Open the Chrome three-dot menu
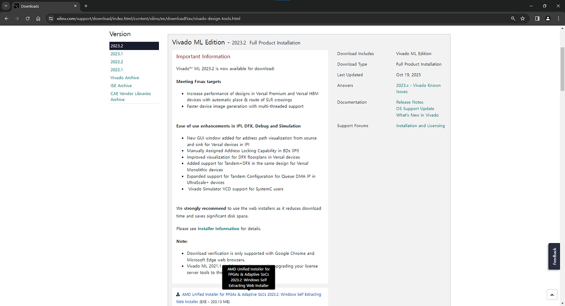565x306 pixels. point(558,19)
